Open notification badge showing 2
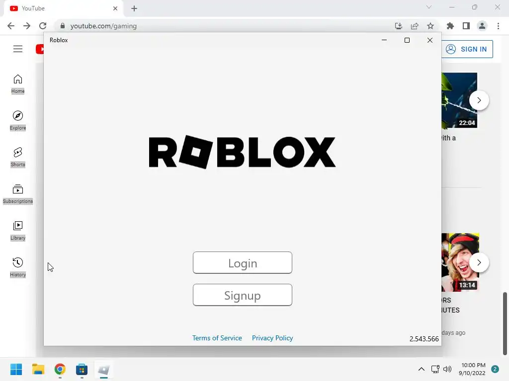 point(495,369)
